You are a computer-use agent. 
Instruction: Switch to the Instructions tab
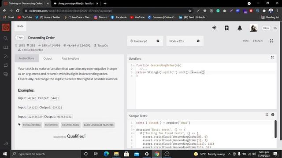click(26, 58)
